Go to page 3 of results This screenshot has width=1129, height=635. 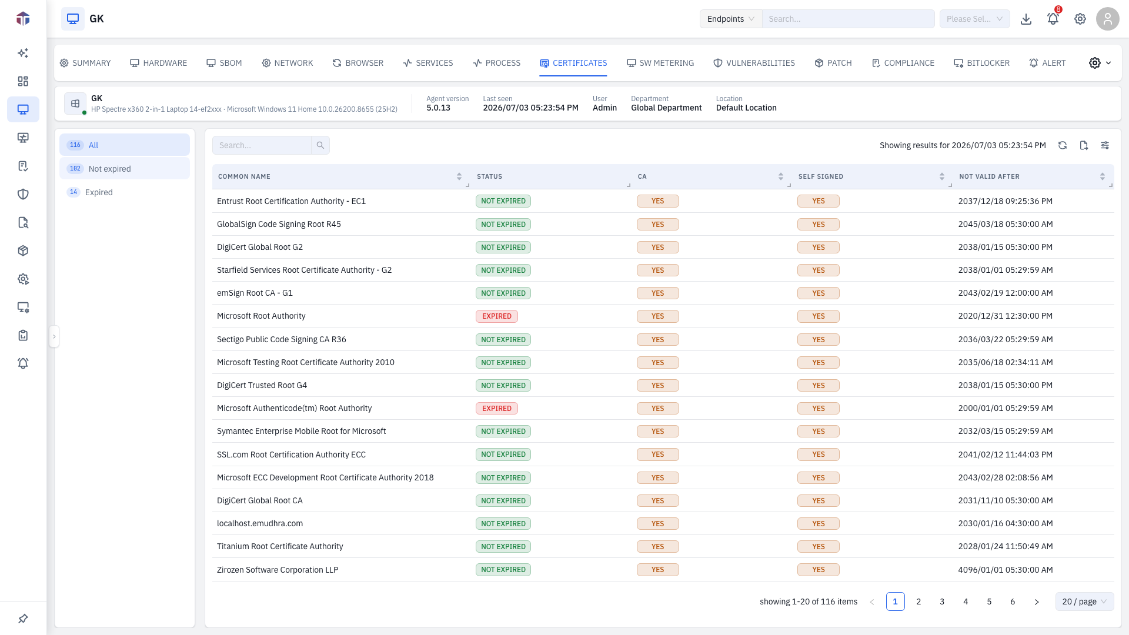(x=942, y=601)
